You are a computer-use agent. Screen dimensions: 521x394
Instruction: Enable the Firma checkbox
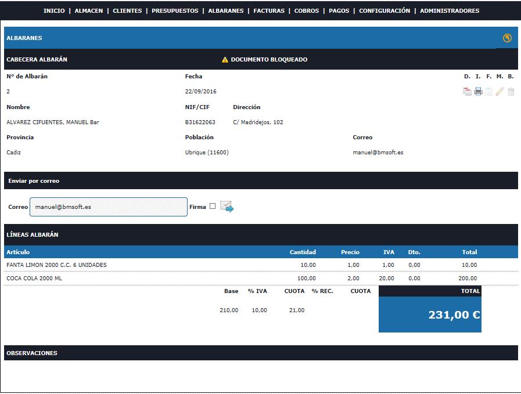point(213,206)
